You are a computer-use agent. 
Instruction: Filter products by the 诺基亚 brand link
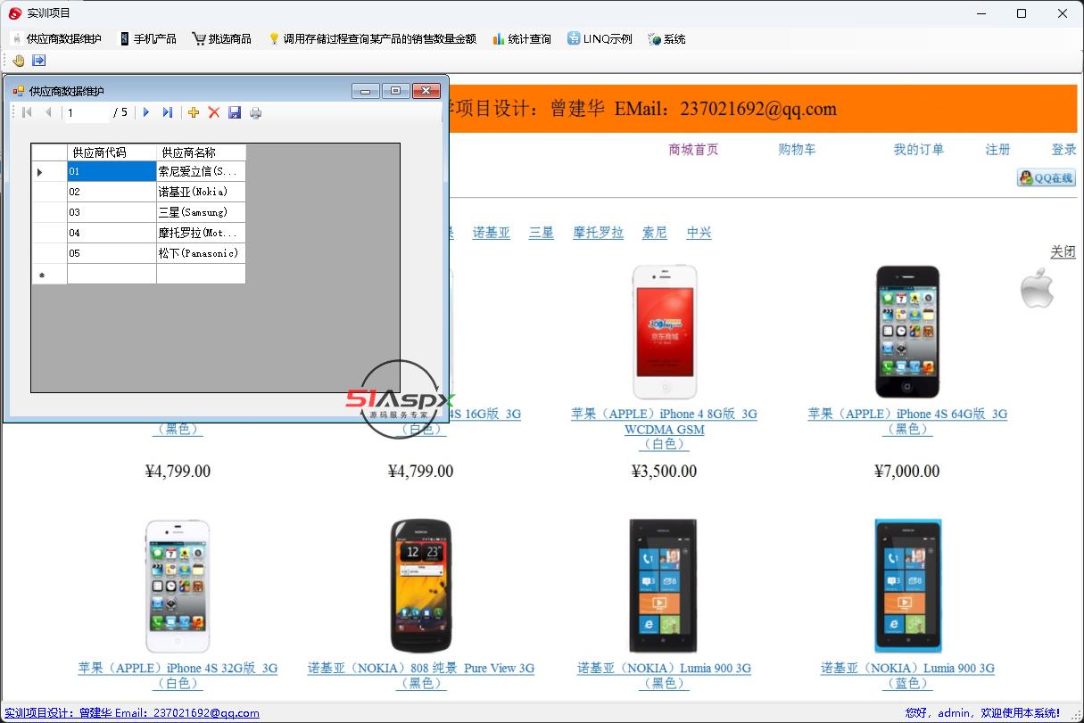tap(492, 233)
